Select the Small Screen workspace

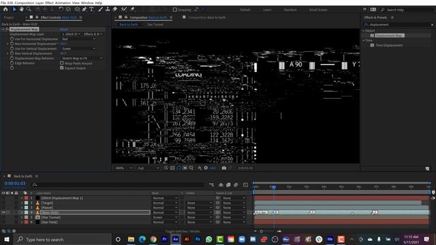[318, 10]
